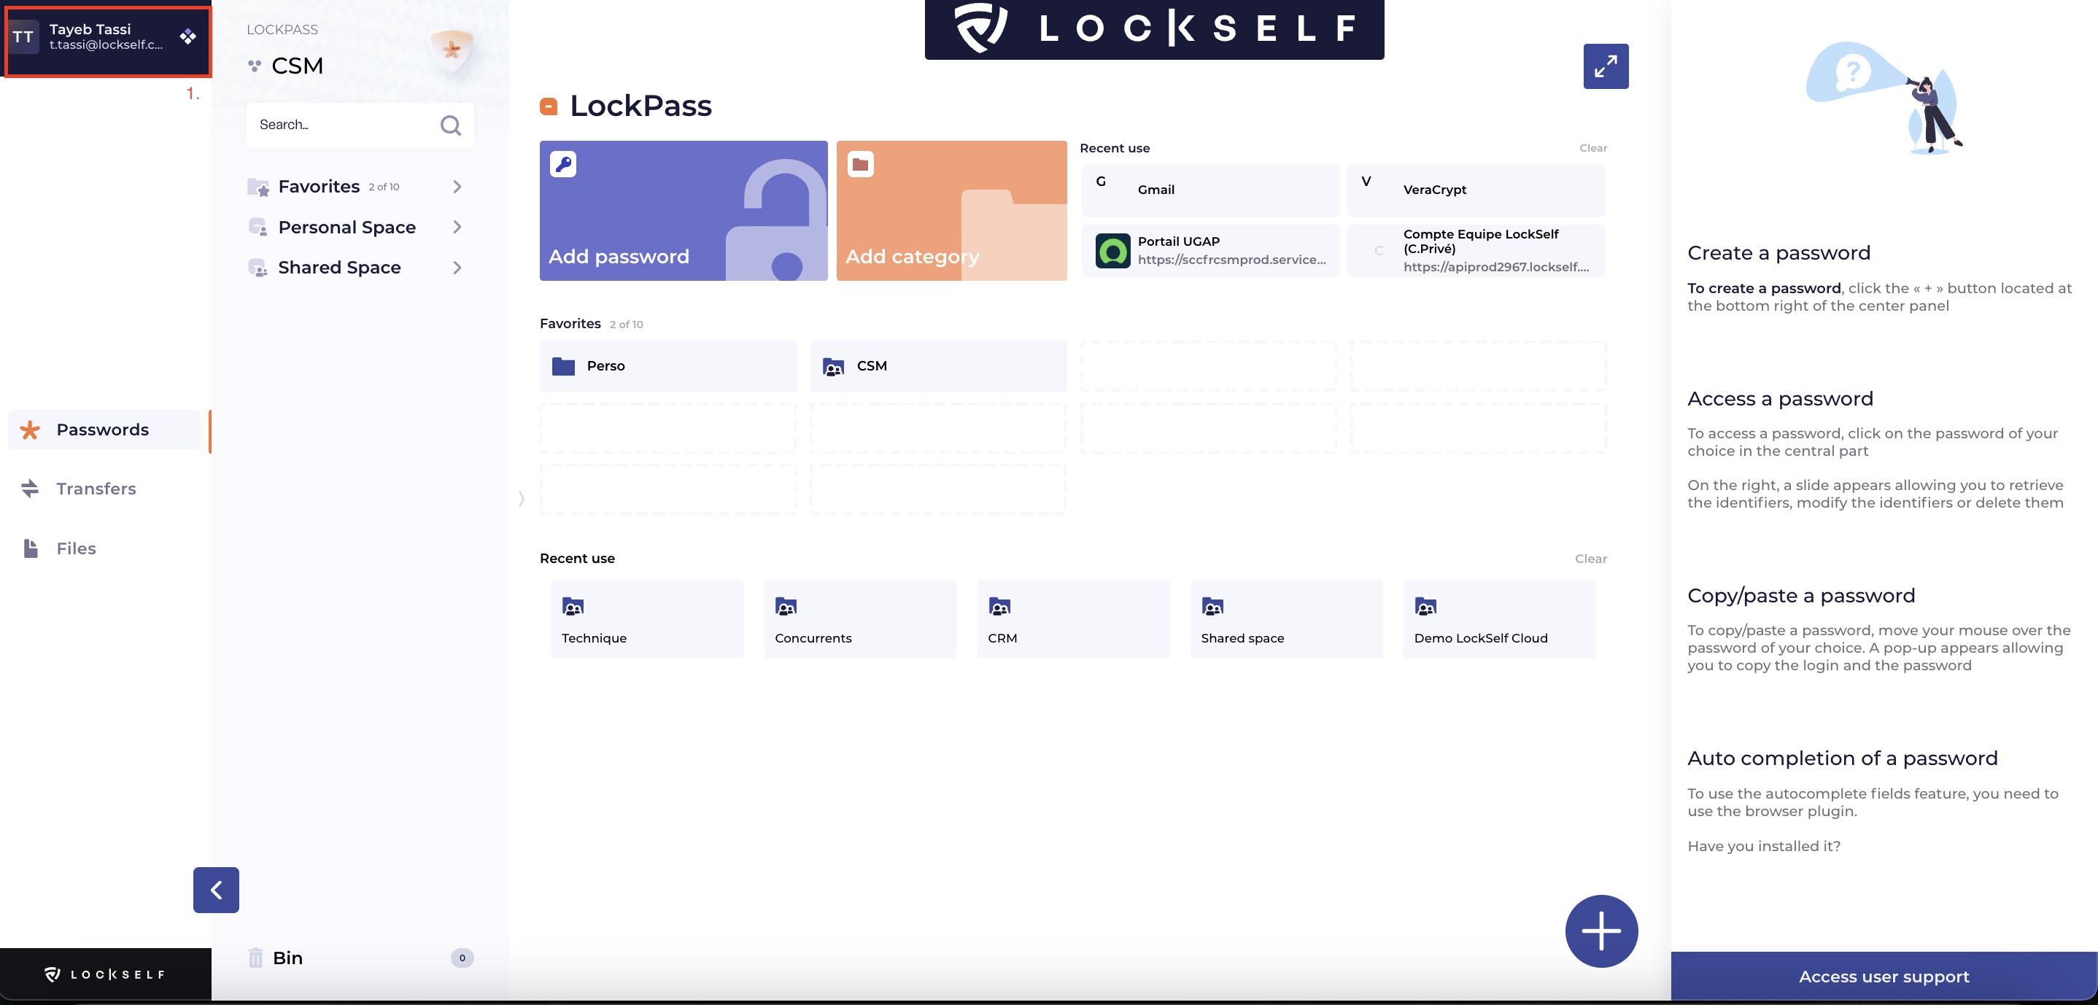Open the Concurrents category card
The image size is (2098, 1005).
860,619
